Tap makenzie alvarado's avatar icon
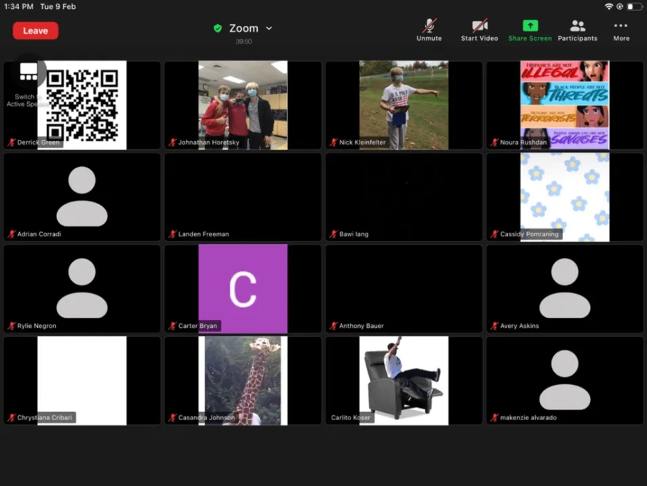This screenshot has width=647, height=486. [x=564, y=379]
